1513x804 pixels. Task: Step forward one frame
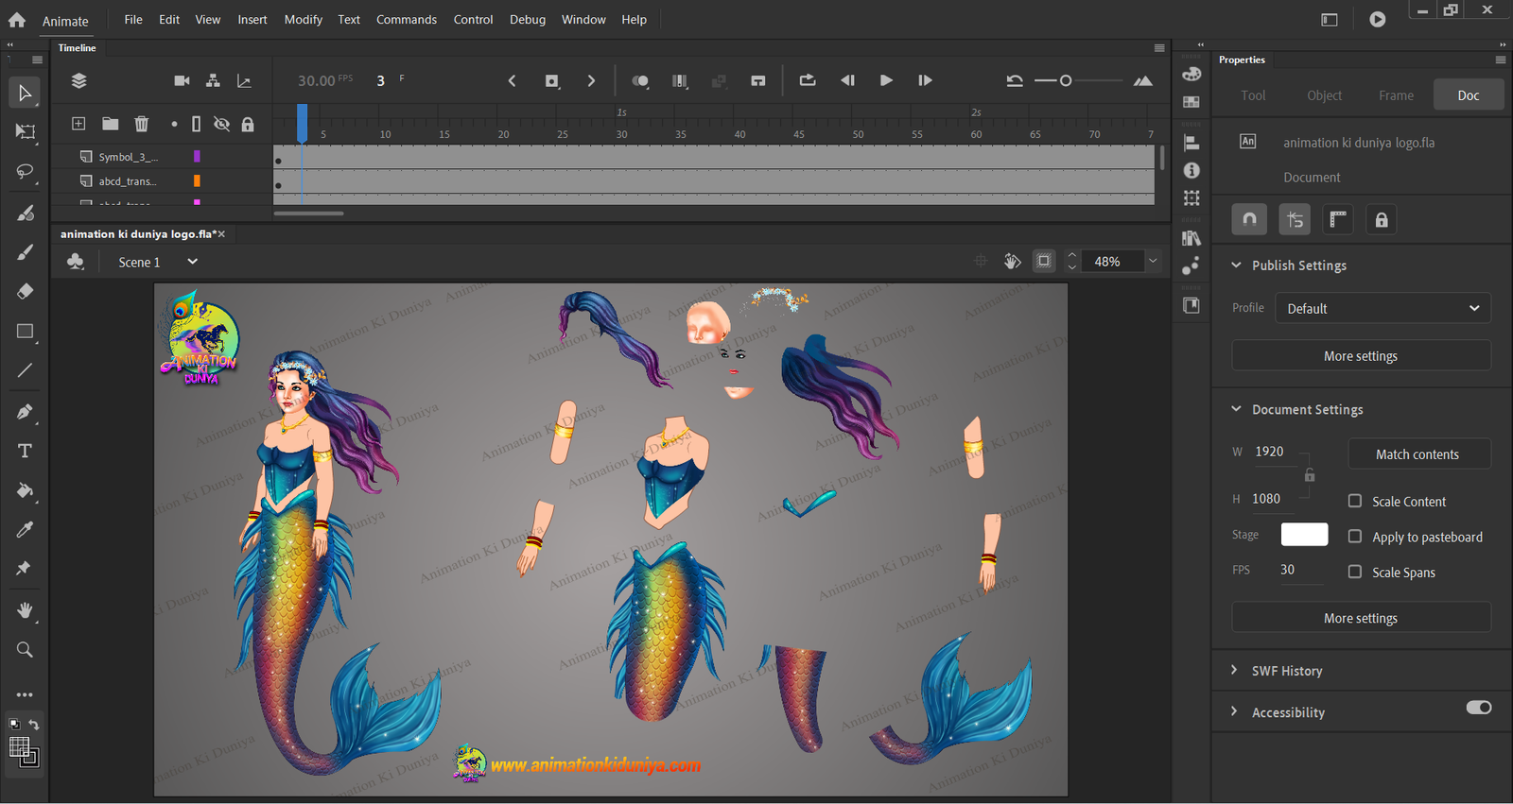click(925, 80)
